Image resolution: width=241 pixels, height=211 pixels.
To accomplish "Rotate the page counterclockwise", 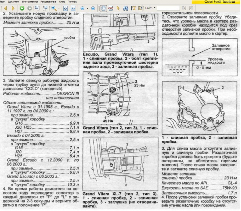I will [45, 8].
